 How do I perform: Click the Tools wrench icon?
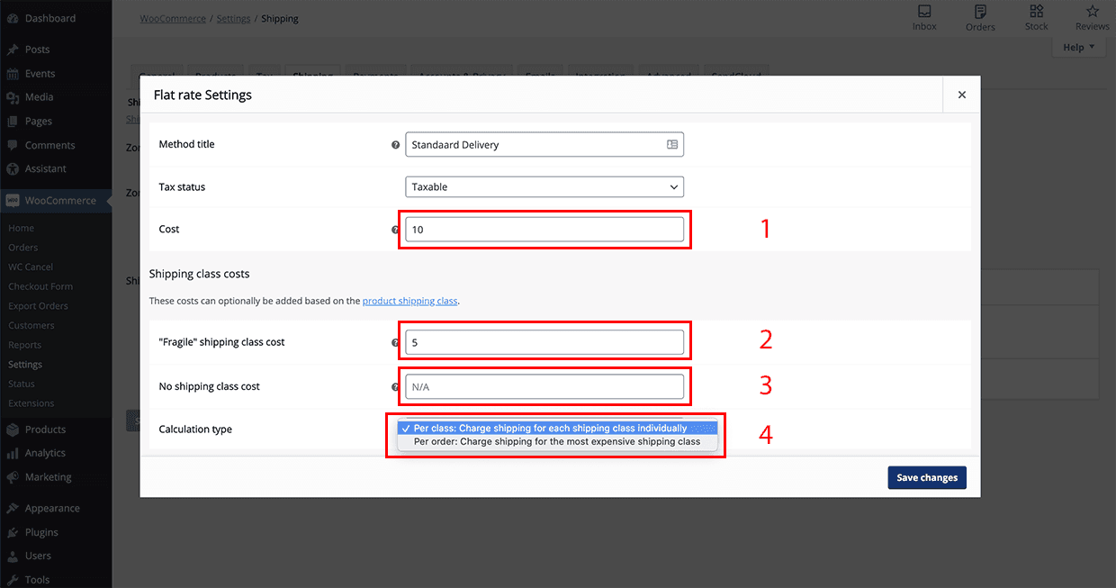(12, 580)
